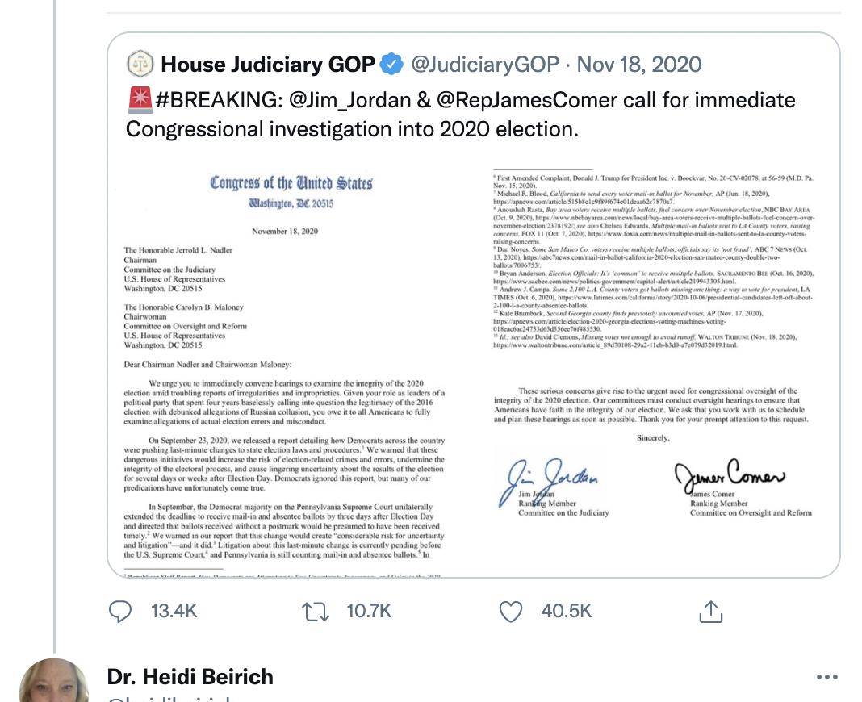Screen dimensions: 862x702
Task: Click the reply speech bubble icon
Action: coord(120,612)
